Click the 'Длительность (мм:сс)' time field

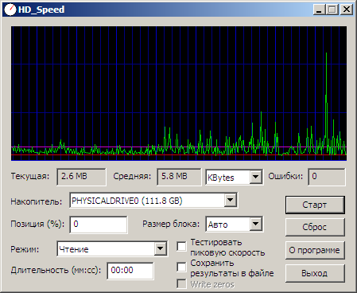[130, 271]
